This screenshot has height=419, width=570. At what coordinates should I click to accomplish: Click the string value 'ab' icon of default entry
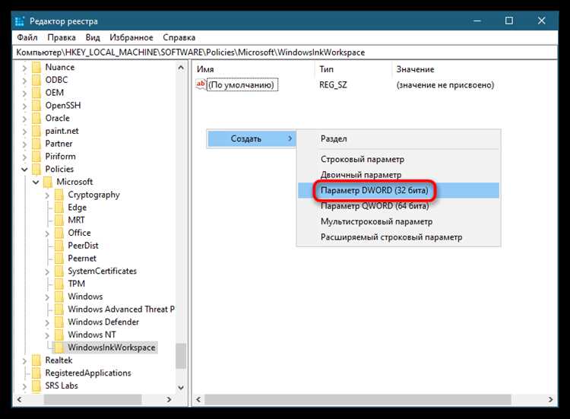[201, 84]
